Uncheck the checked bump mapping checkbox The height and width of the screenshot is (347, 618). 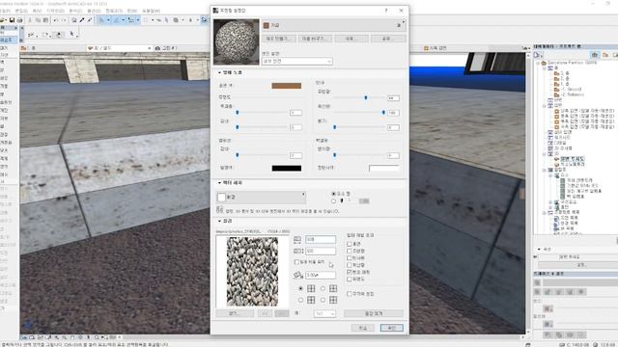(x=350, y=272)
